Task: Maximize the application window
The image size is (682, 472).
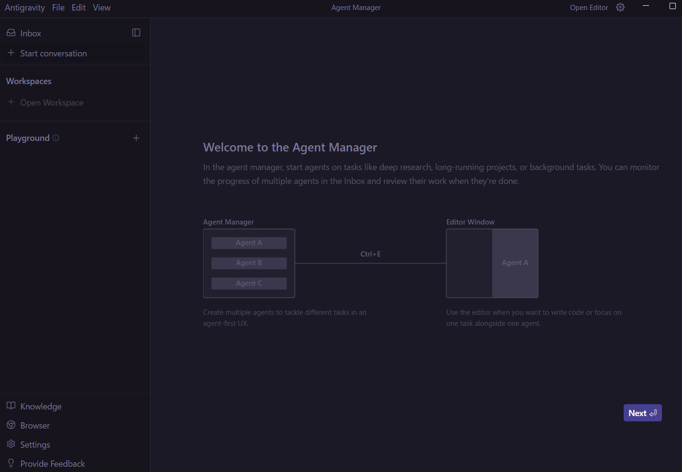Action: pyautogui.click(x=672, y=6)
